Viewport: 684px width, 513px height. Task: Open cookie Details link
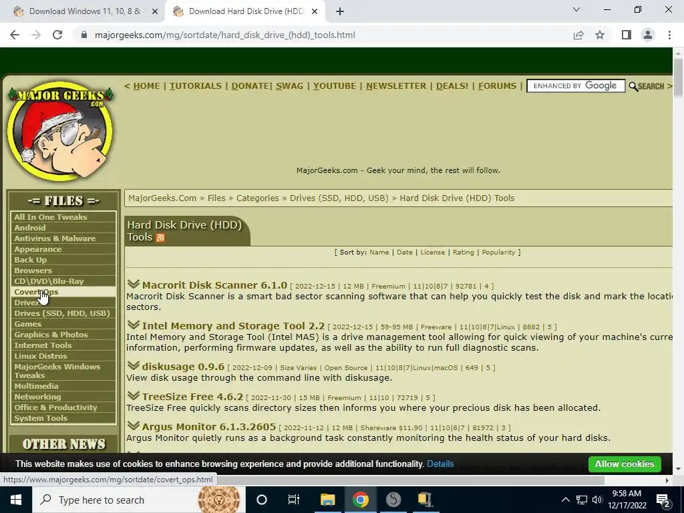[440, 464]
